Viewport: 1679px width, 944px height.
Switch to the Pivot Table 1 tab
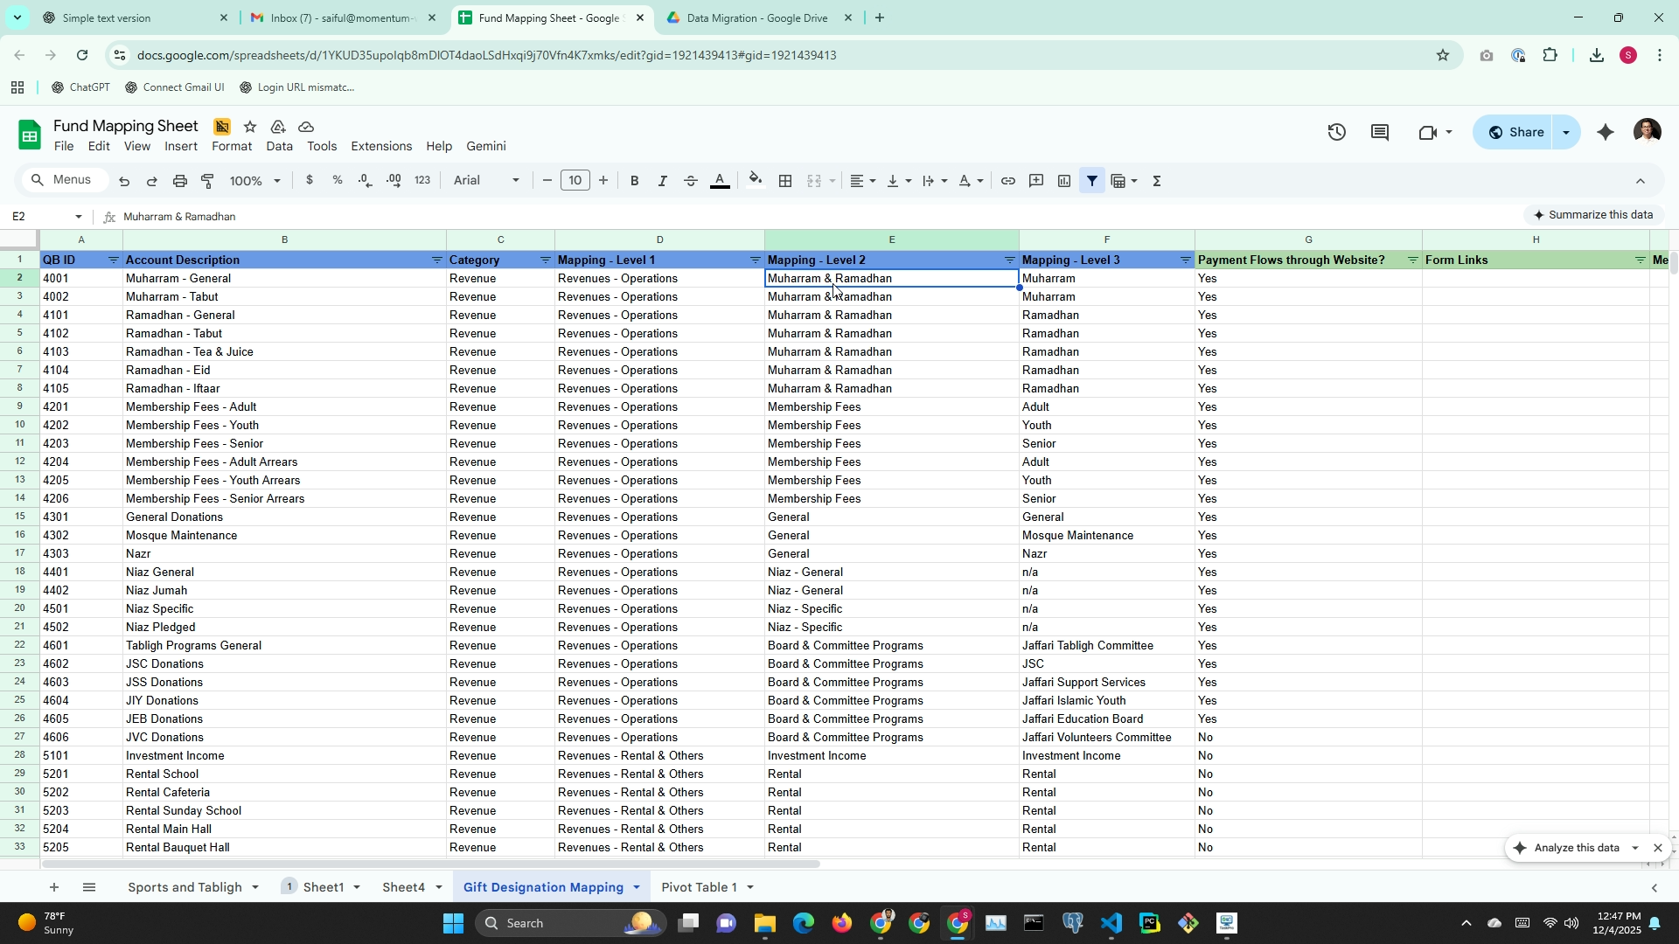click(x=699, y=887)
